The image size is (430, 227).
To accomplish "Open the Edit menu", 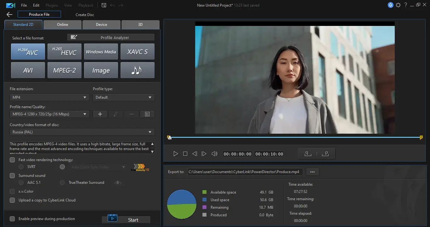I will pos(36,5).
